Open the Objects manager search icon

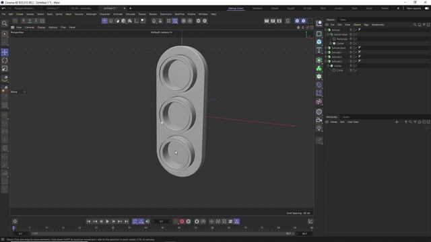415,25
